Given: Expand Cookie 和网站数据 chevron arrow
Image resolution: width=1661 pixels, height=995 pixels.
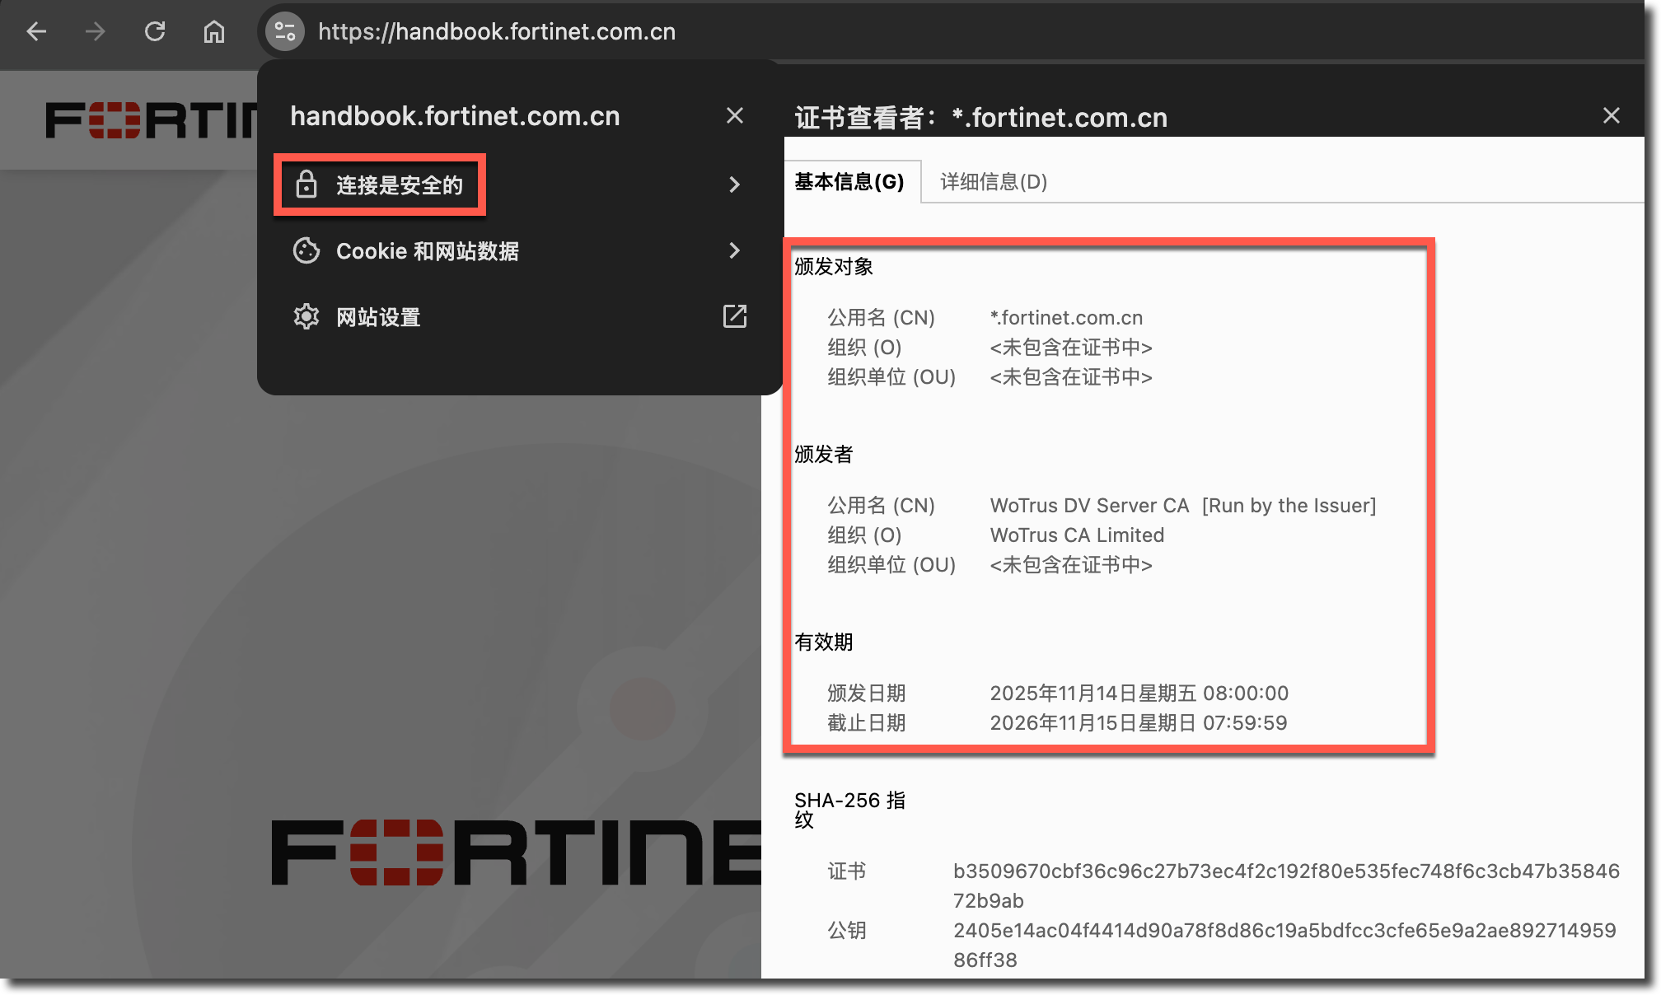Looking at the screenshot, I should pyautogui.click(x=734, y=250).
